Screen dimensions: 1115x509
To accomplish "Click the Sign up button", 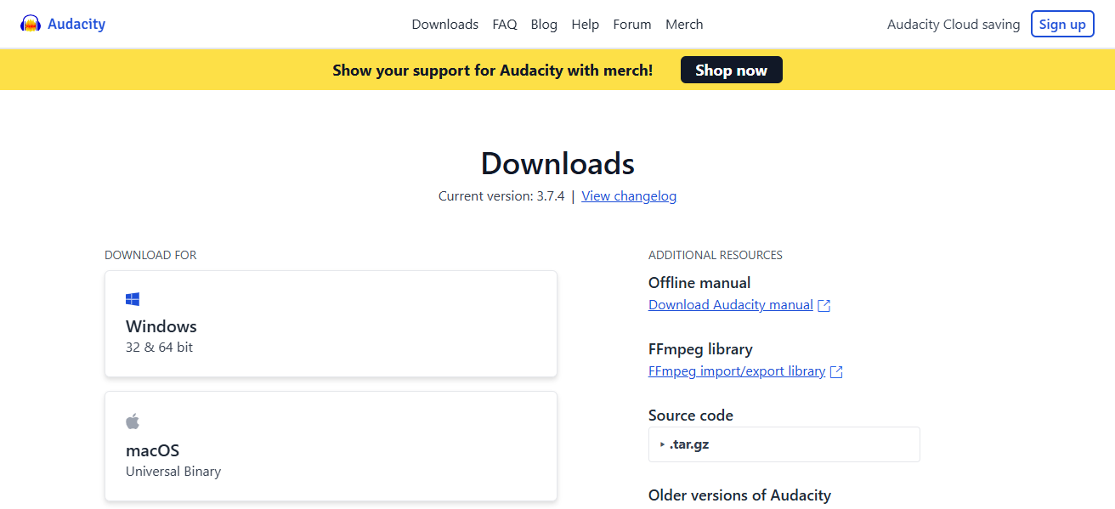I will 1062,24.
